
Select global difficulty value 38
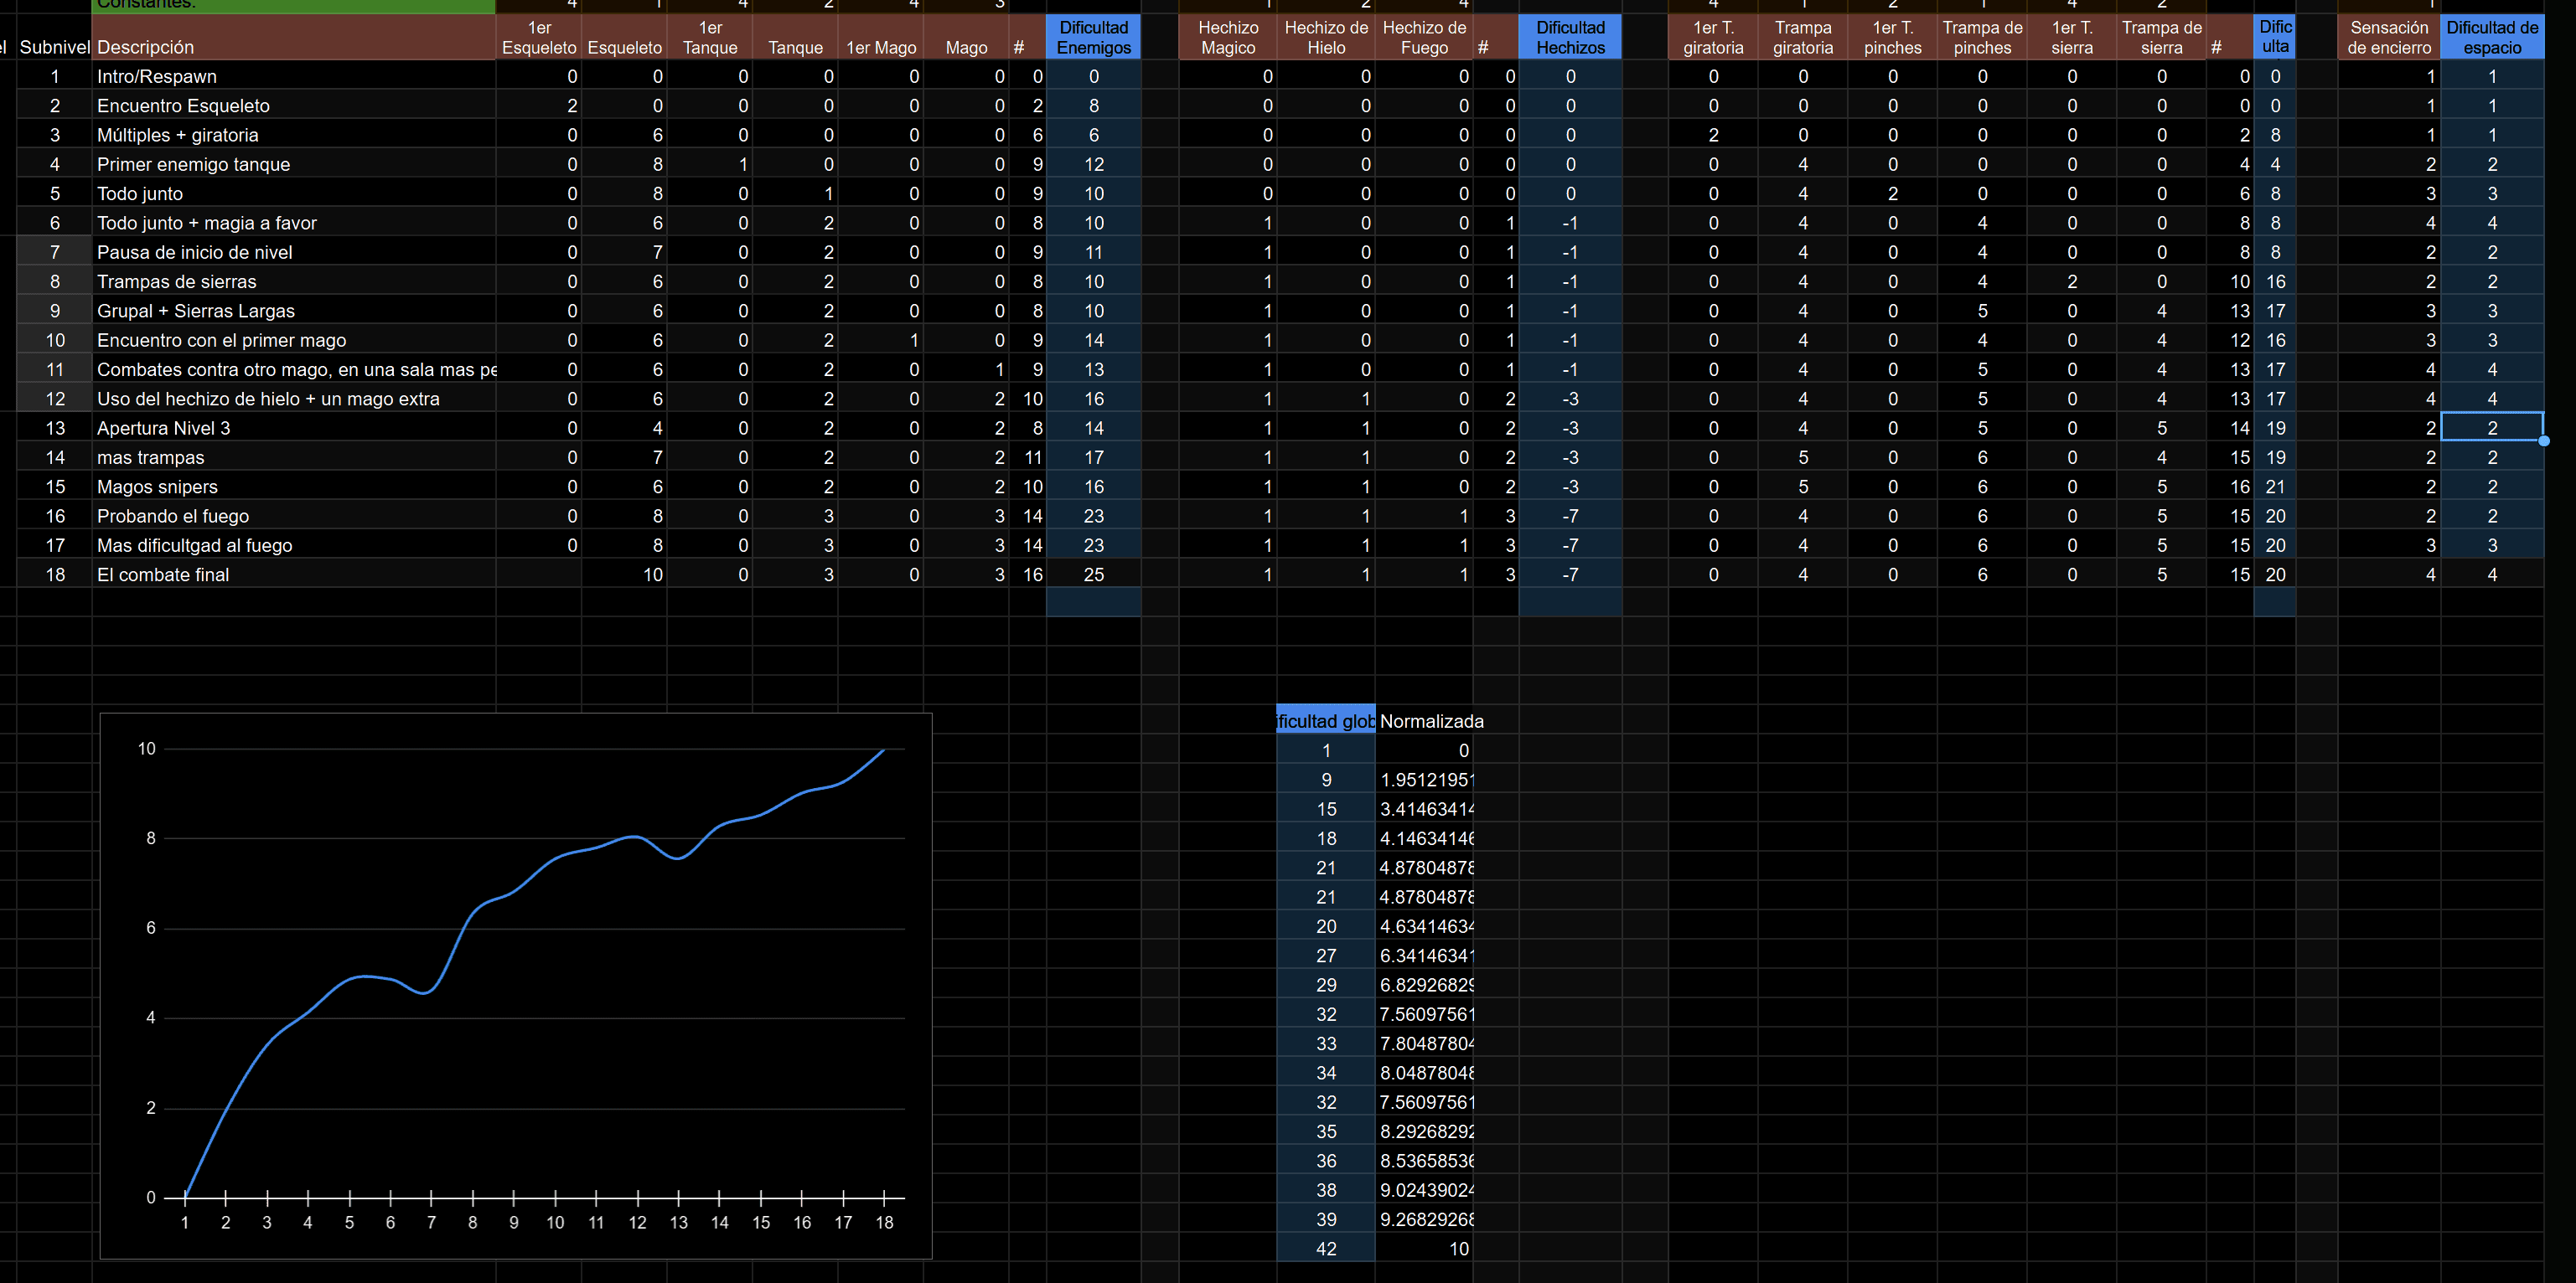coord(1326,1189)
